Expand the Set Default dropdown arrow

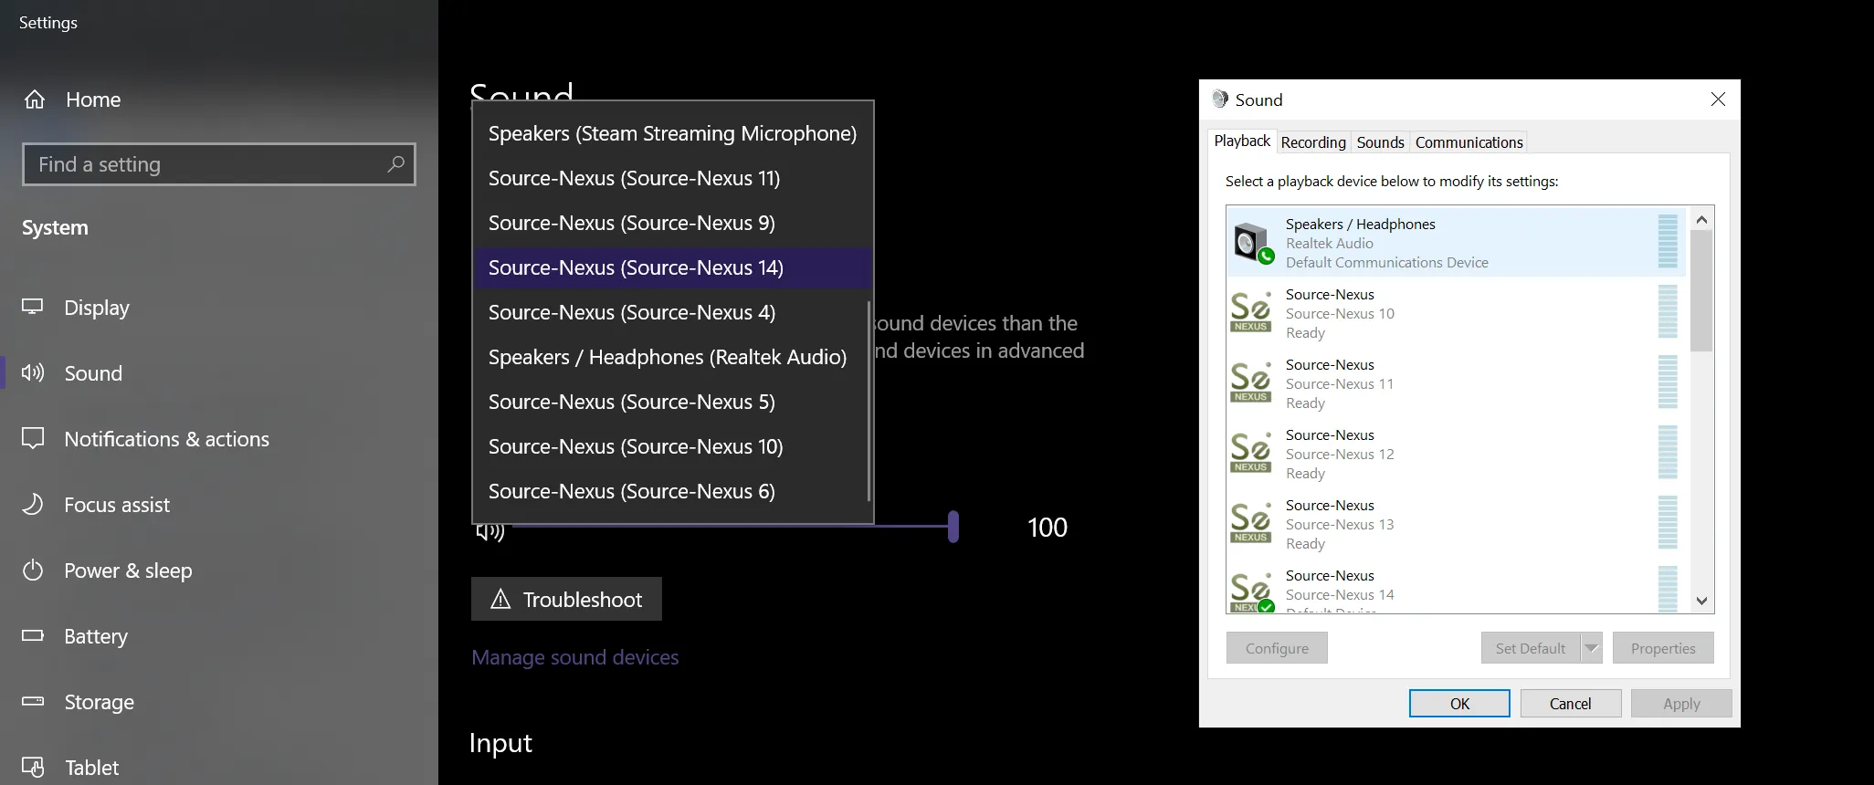[x=1592, y=648]
